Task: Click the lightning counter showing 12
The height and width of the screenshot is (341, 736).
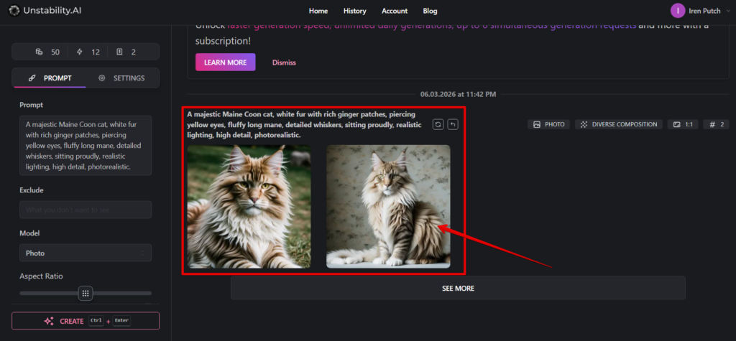Action: (88, 52)
